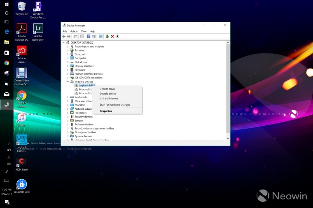
Task: Expand the Display adapters category
Action: click(68, 66)
